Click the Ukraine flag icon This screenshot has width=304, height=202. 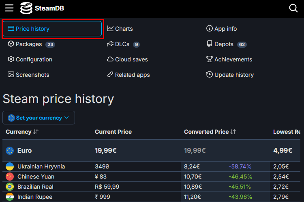point(10,166)
